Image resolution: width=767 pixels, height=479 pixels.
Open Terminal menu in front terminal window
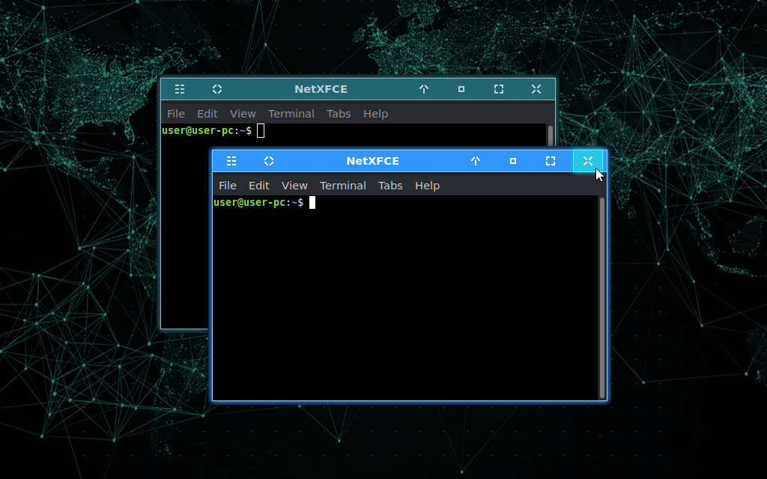coord(343,186)
